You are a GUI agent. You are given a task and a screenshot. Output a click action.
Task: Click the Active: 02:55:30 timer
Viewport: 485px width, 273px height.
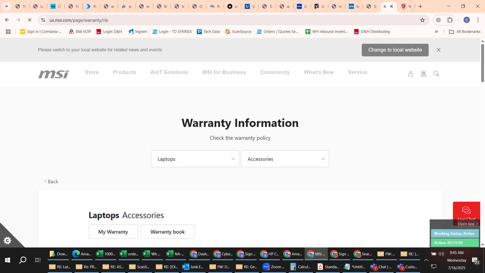pos(454,243)
